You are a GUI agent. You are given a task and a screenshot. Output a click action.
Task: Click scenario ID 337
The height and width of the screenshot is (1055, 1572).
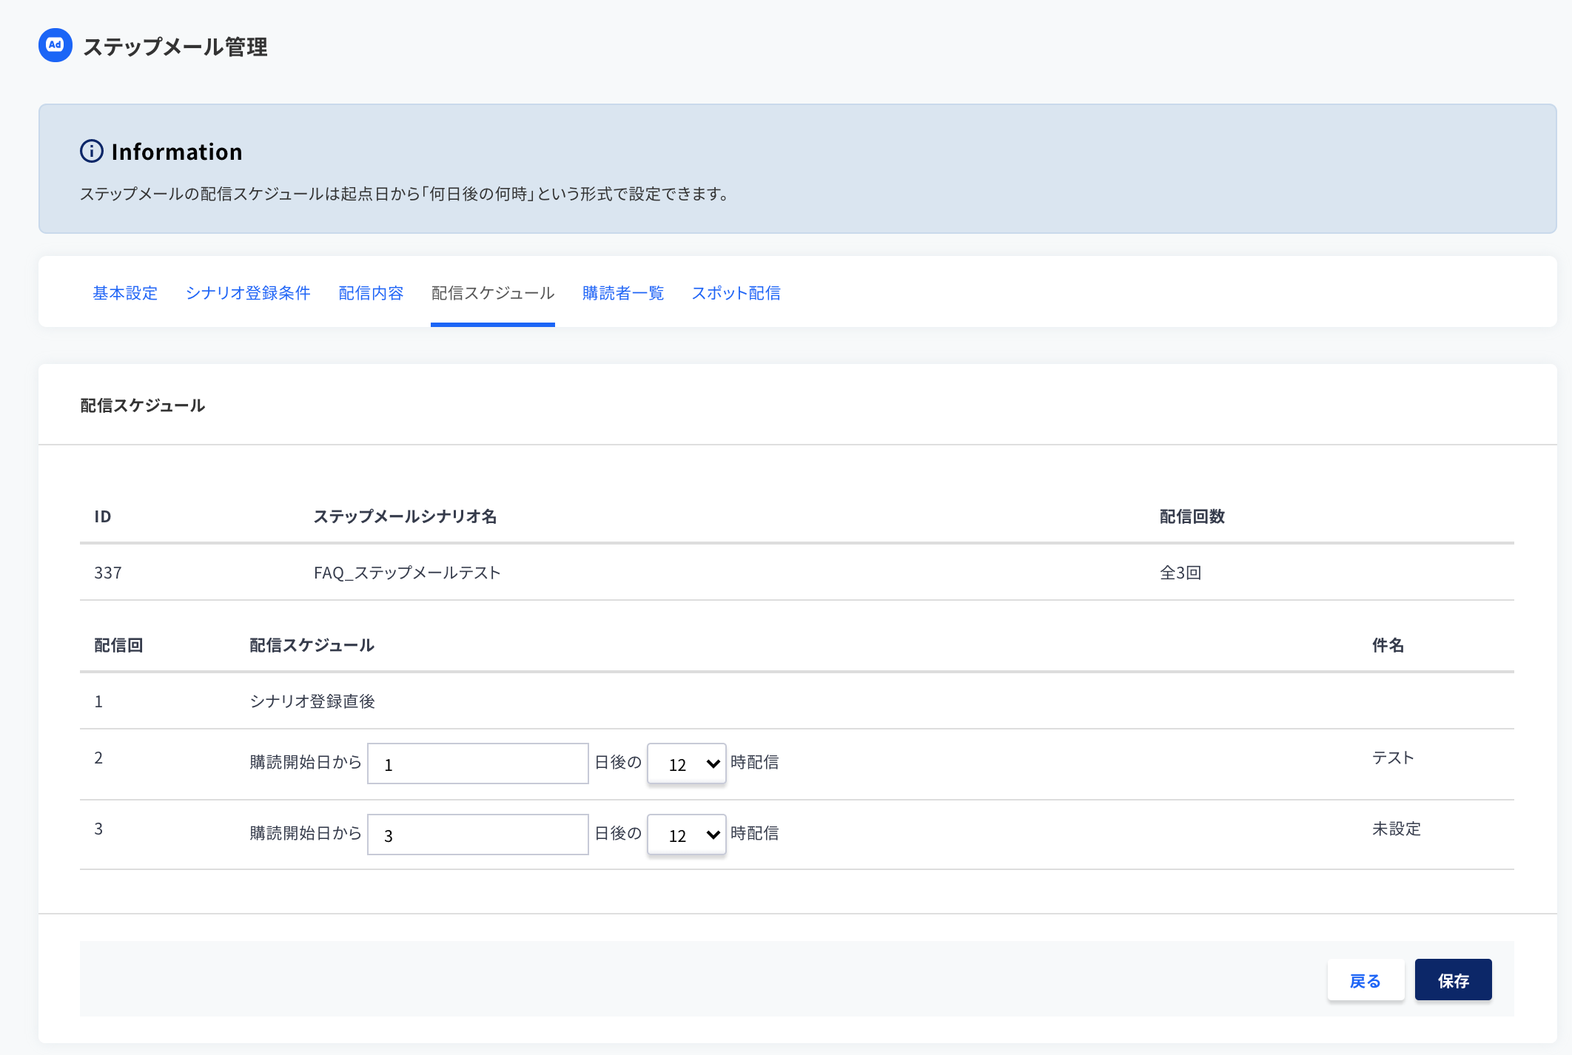pos(108,573)
